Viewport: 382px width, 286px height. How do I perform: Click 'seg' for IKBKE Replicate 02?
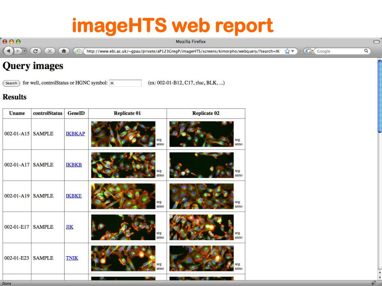coord(237,202)
